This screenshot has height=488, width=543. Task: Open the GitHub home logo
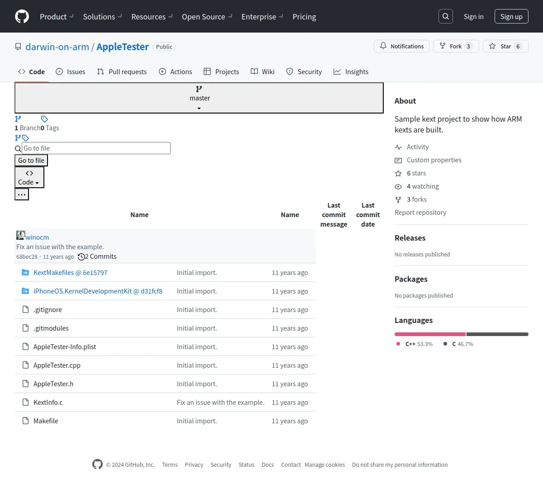click(x=22, y=17)
